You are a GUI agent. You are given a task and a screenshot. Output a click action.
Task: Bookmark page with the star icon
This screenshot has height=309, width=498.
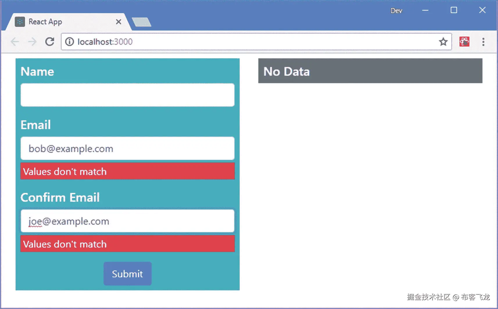(443, 42)
